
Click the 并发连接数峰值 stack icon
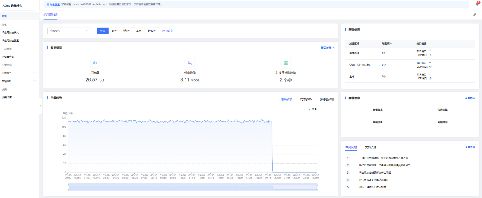286,63
